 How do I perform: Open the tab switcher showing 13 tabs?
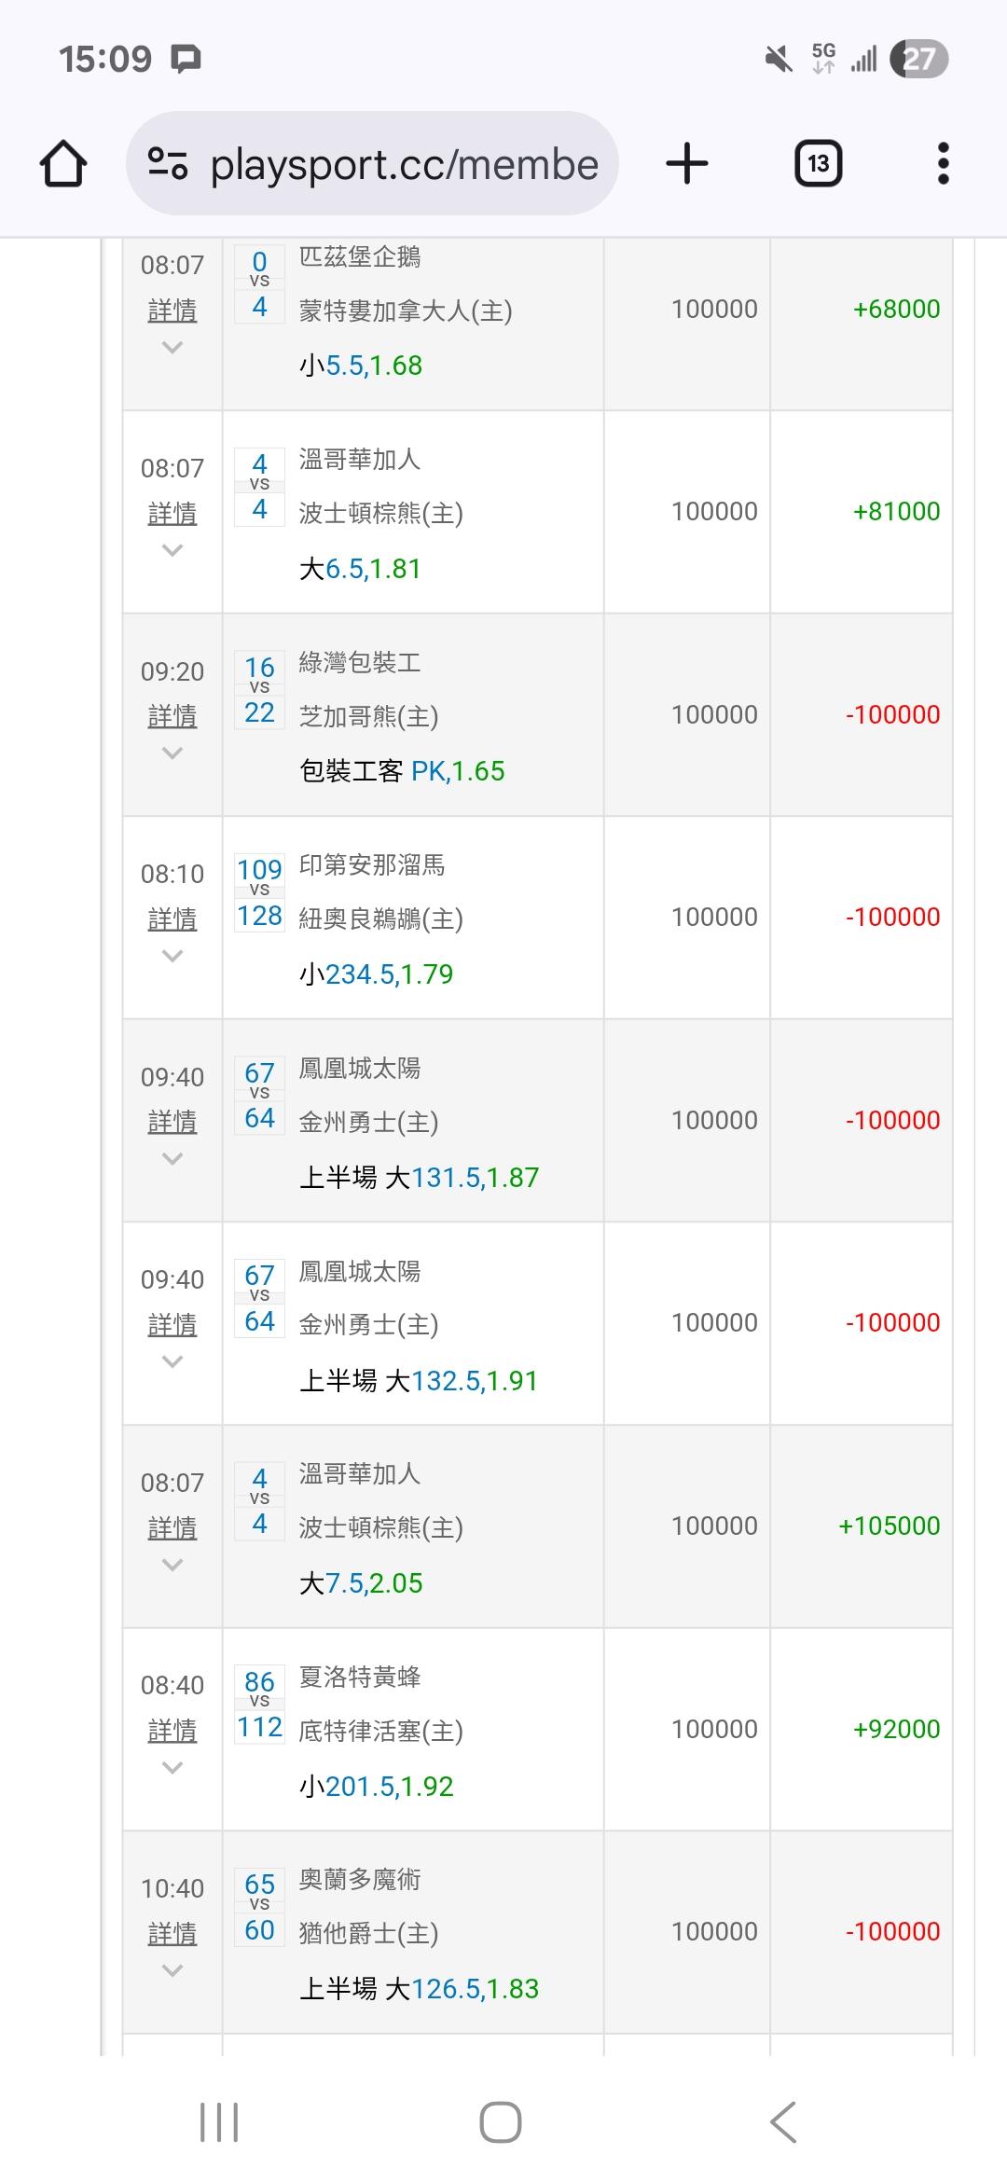coord(818,164)
